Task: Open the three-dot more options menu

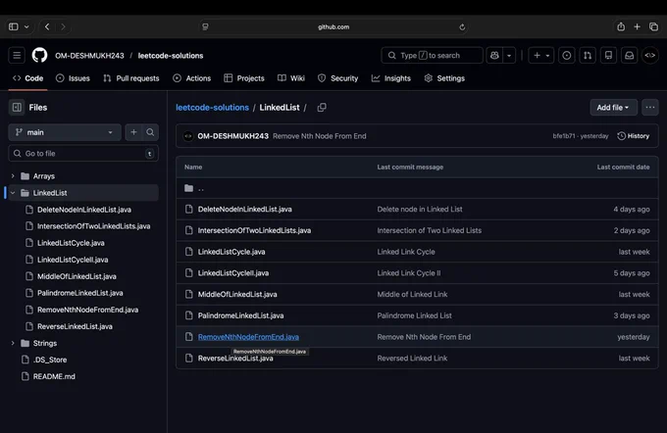Action: (x=650, y=108)
